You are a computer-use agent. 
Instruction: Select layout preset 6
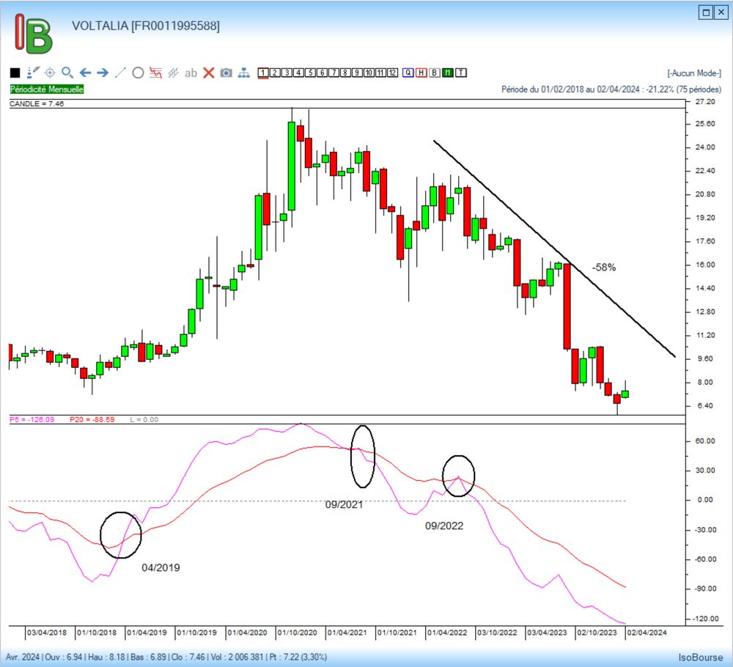coord(322,73)
